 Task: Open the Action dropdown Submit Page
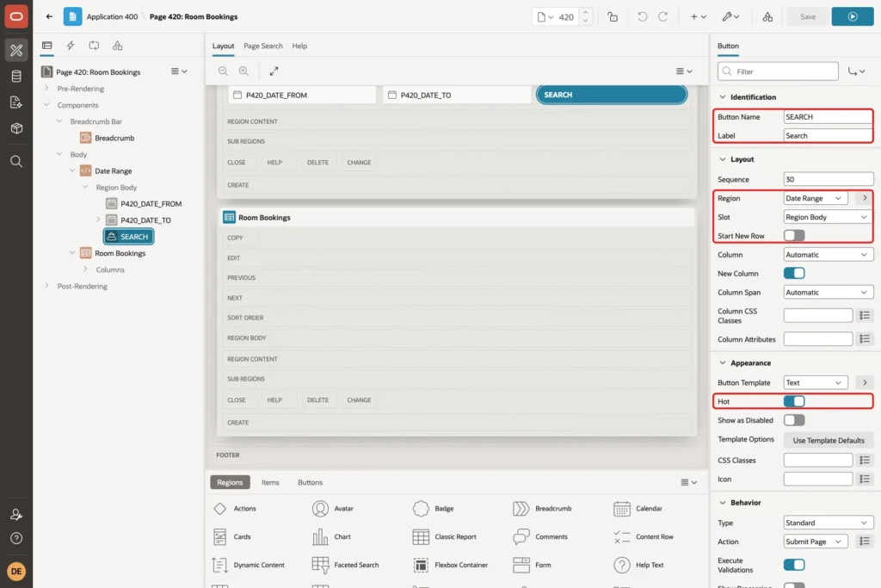tap(816, 542)
